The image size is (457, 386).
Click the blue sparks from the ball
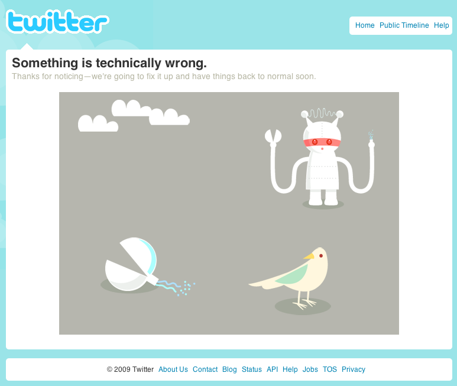pos(176,287)
